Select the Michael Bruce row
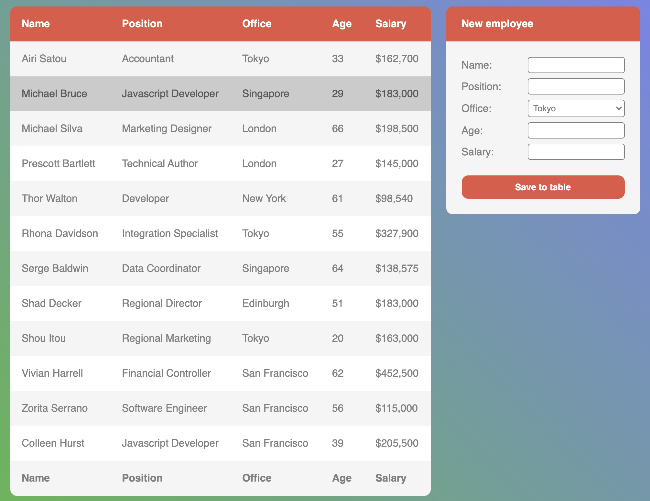650x501 pixels. pyautogui.click(x=220, y=94)
